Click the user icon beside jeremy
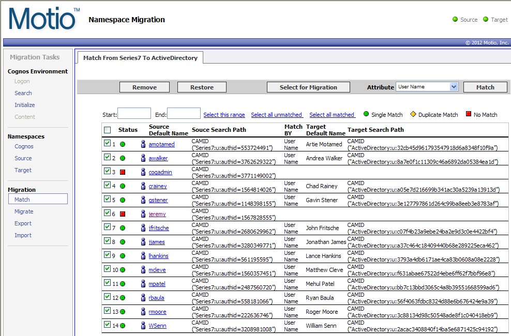The image size is (511, 336). tap(143, 214)
